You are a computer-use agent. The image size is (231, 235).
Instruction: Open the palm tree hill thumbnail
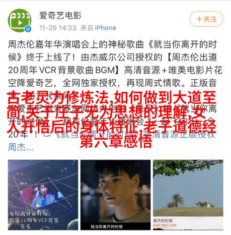(188, 195)
